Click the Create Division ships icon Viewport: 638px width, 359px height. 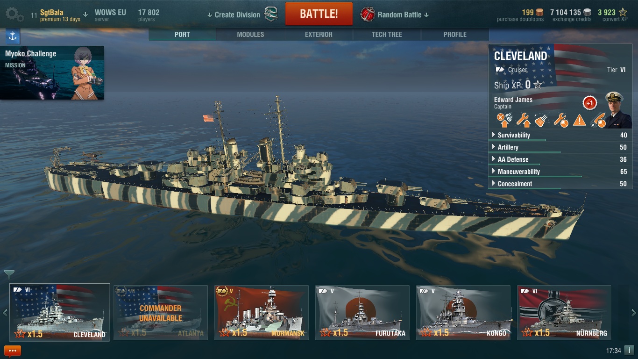271,14
